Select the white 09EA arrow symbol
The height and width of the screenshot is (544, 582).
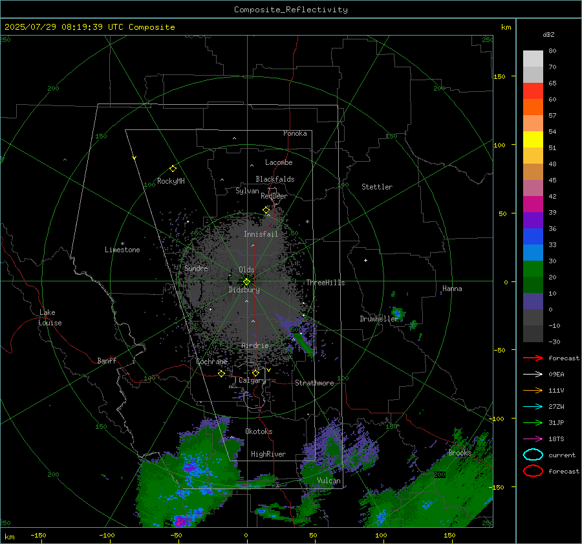pyautogui.click(x=533, y=374)
